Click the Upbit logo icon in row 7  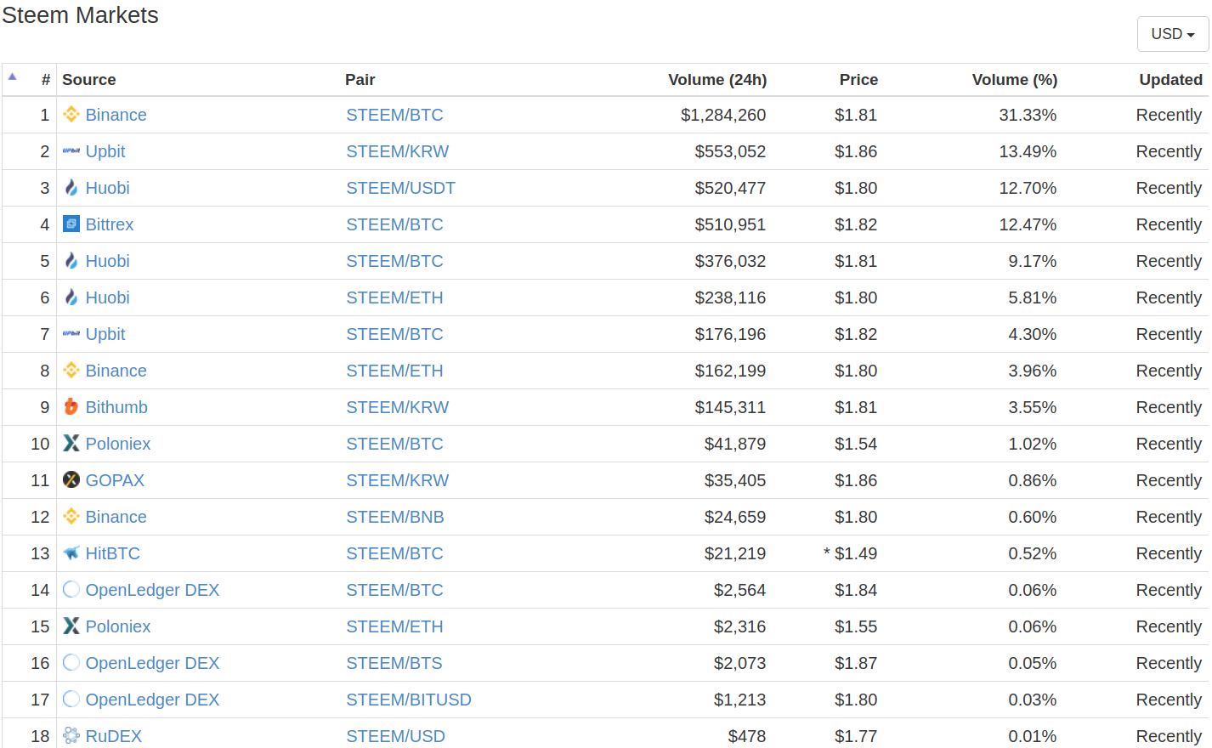pyautogui.click(x=71, y=333)
